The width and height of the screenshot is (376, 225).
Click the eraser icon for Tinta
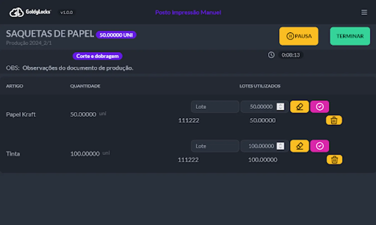point(299,146)
